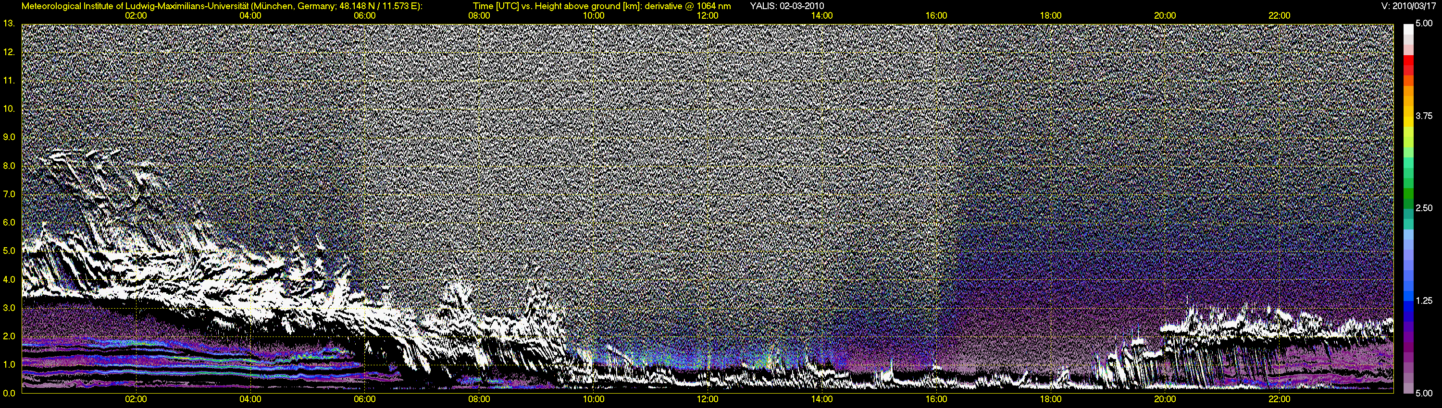
Task: Click the 2.50 colorbar scale value
Action: click(x=1424, y=208)
